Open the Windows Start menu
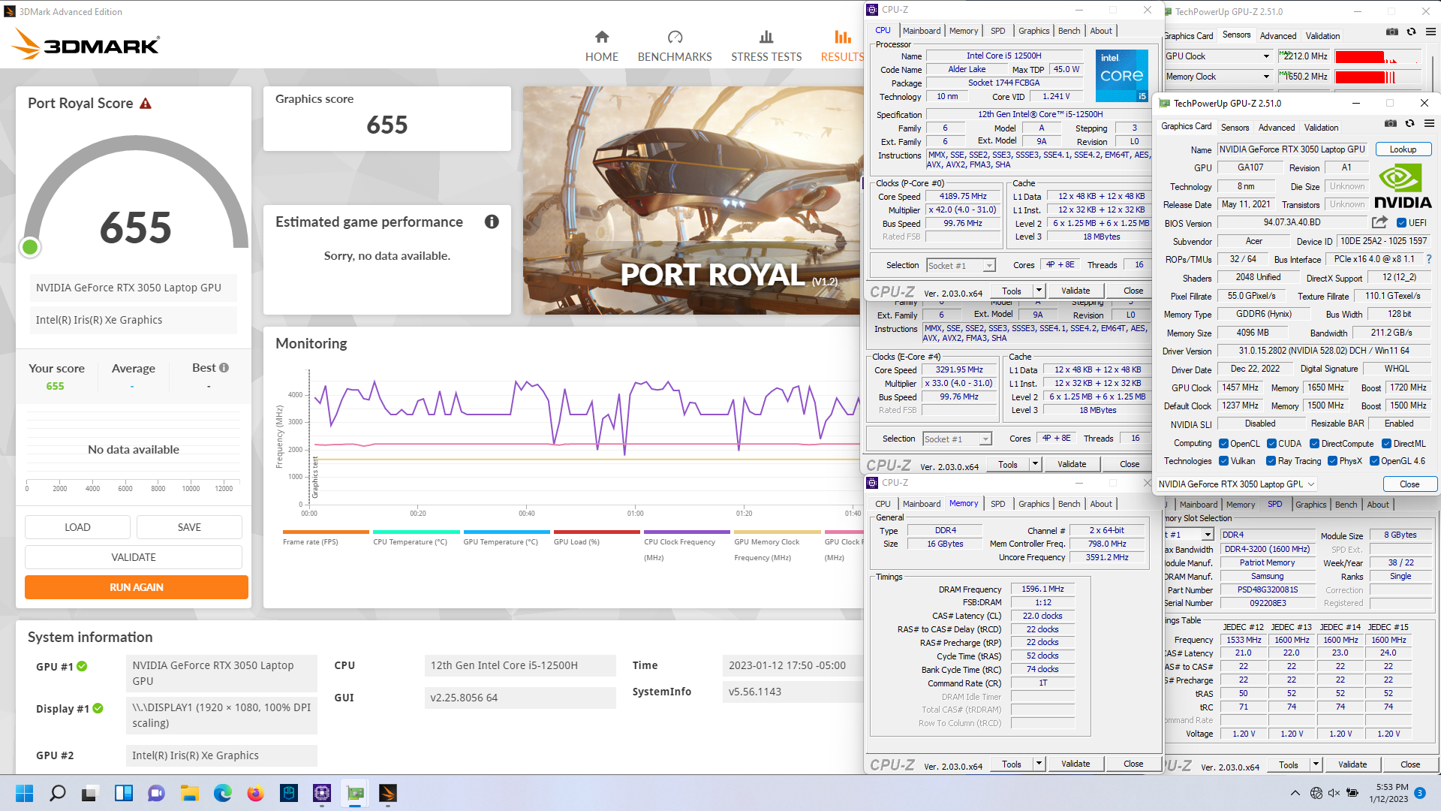Image resolution: width=1441 pixels, height=811 pixels. [x=24, y=793]
